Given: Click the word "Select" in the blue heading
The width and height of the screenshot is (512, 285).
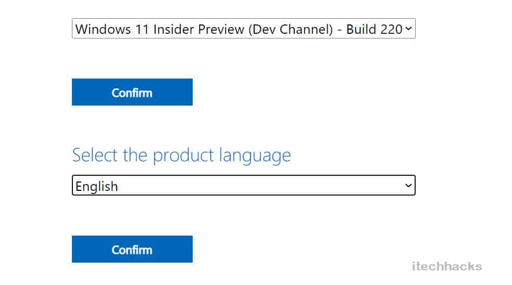Looking at the screenshot, I should (95, 155).
